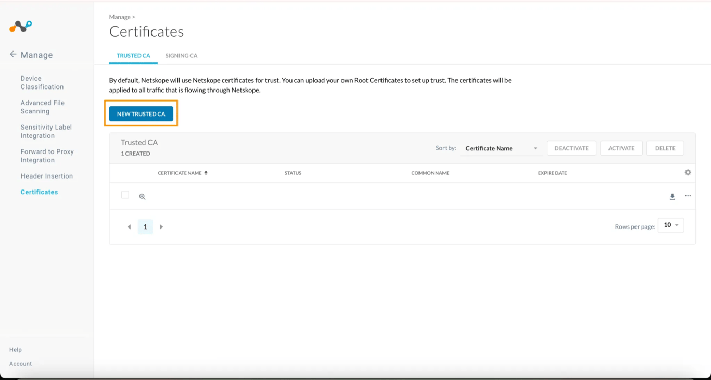Open the row's three-dot more options menu
Image resolution: width=711 pixels, height=380 pixels.
coord(688,196)
